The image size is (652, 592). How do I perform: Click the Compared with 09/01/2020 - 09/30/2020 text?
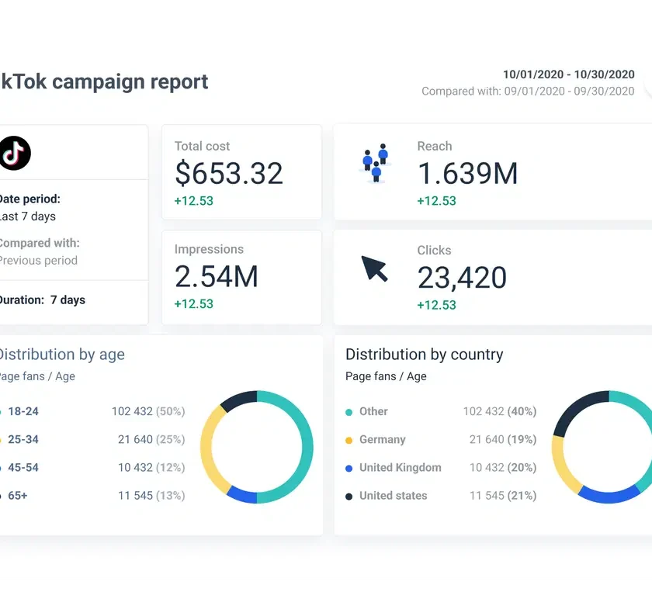pyautogui.click(x=528, y=91)
